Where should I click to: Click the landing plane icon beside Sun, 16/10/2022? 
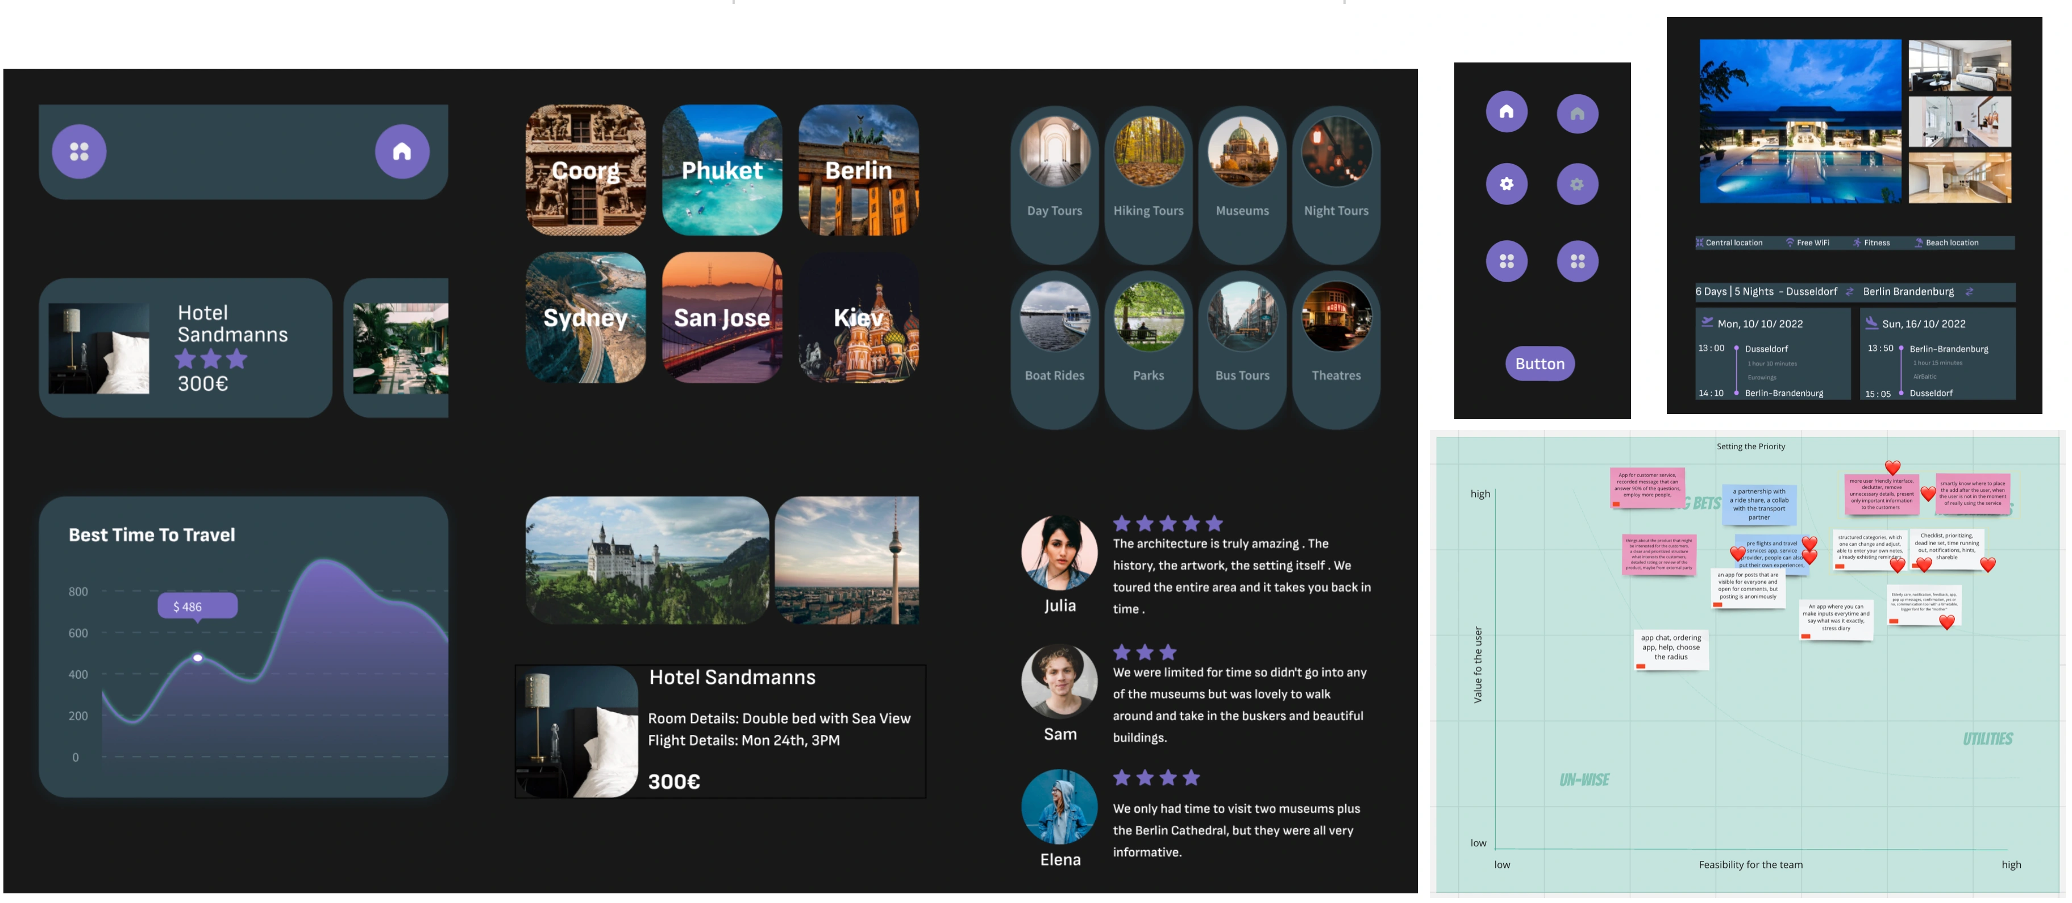(1872, 323)
